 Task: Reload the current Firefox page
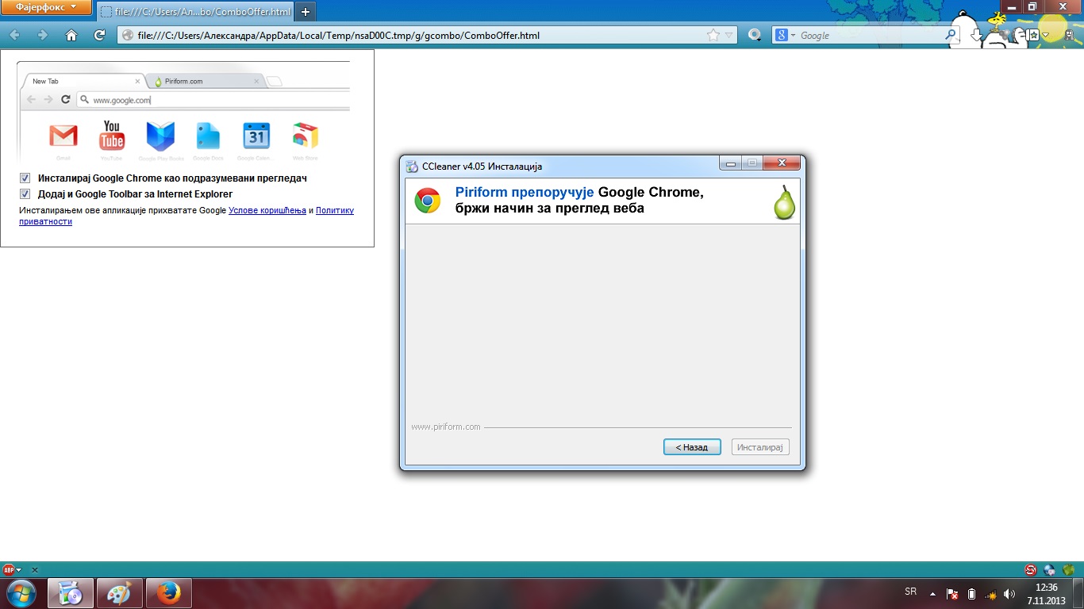99,35
